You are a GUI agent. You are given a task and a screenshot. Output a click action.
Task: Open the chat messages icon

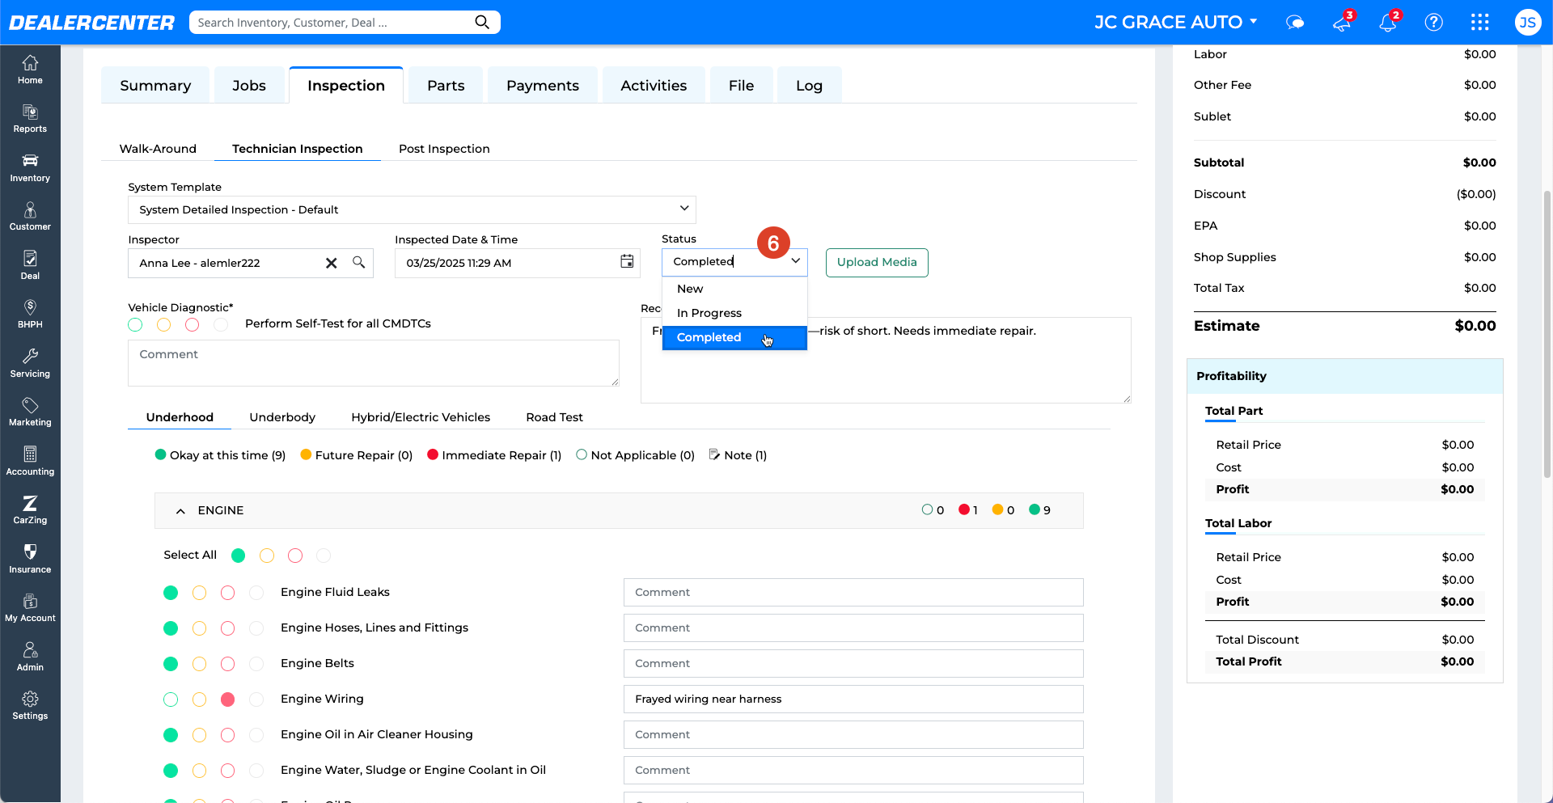pos(1295,23)
